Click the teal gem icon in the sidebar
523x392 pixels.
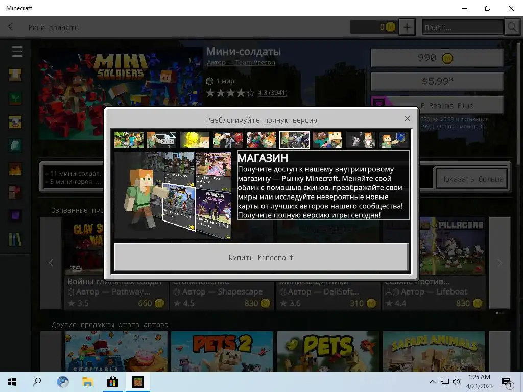pos(15,145)
